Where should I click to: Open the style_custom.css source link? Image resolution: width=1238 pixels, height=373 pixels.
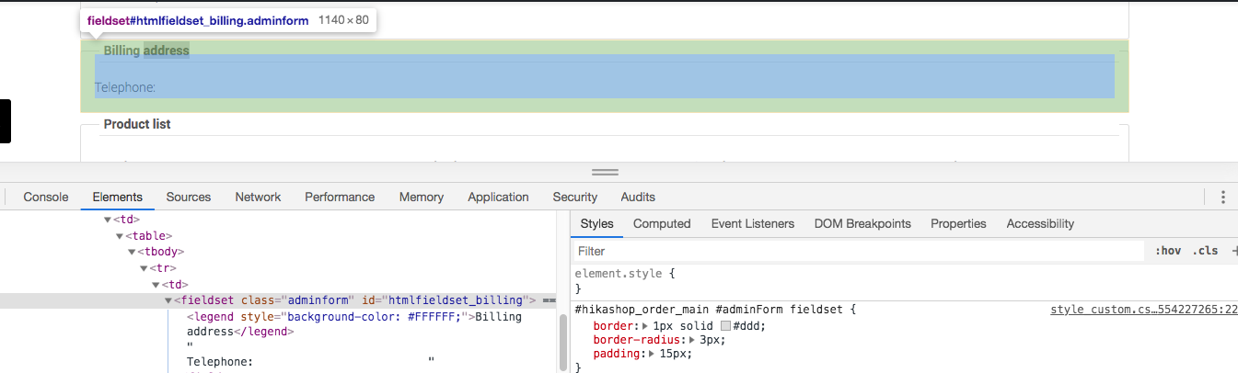[1143, 310]
